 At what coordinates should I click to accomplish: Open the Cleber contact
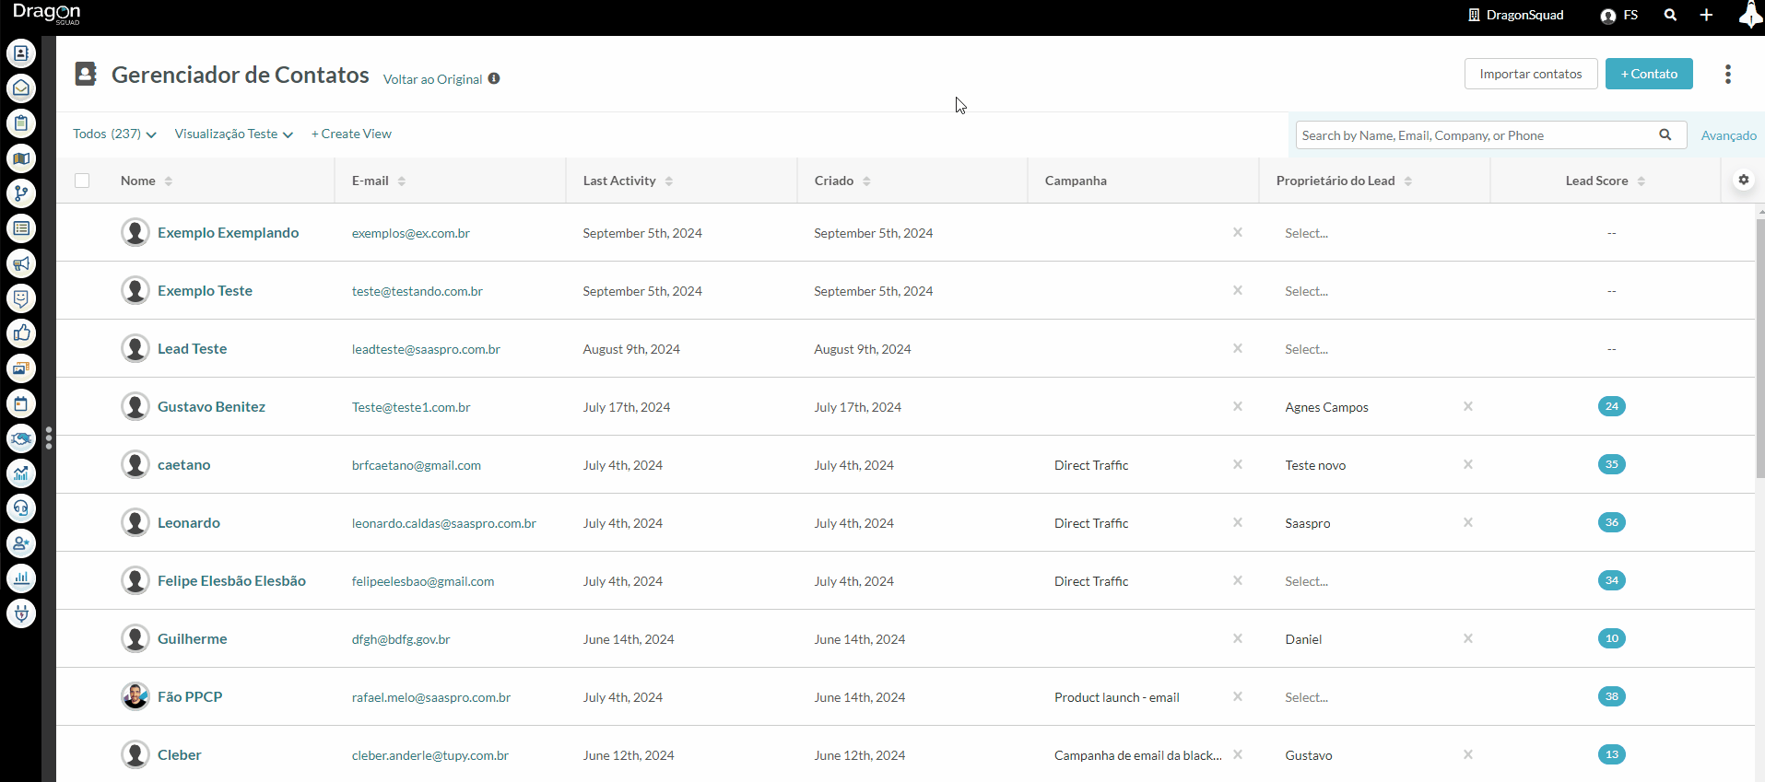coord(179,754)
